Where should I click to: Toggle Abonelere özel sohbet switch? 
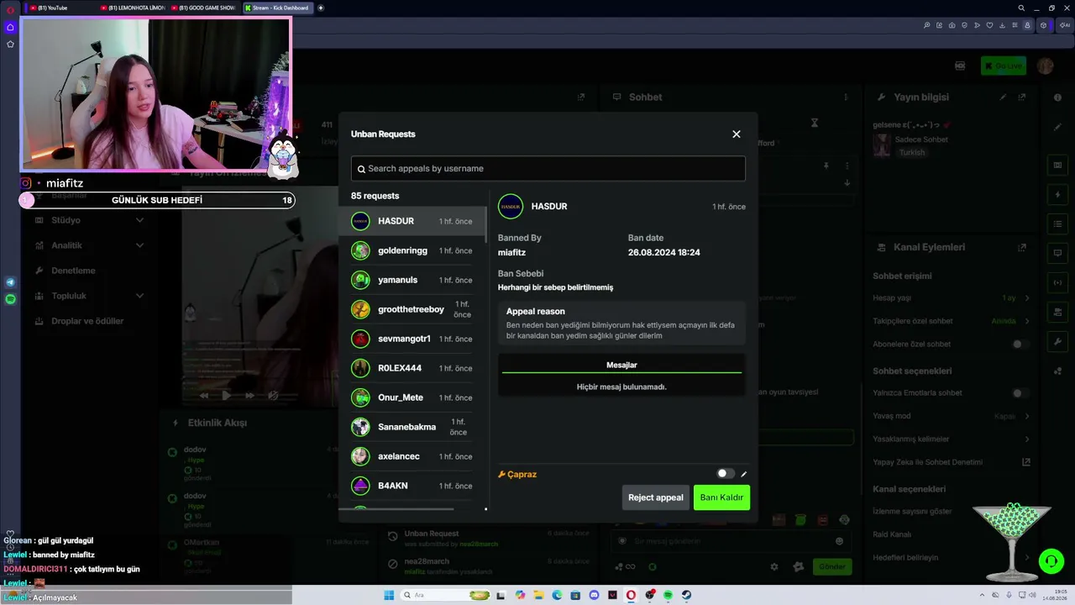[x=1020, y=345]
